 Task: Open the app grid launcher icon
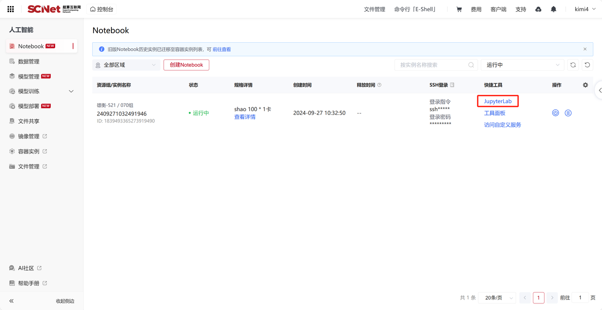10,9
